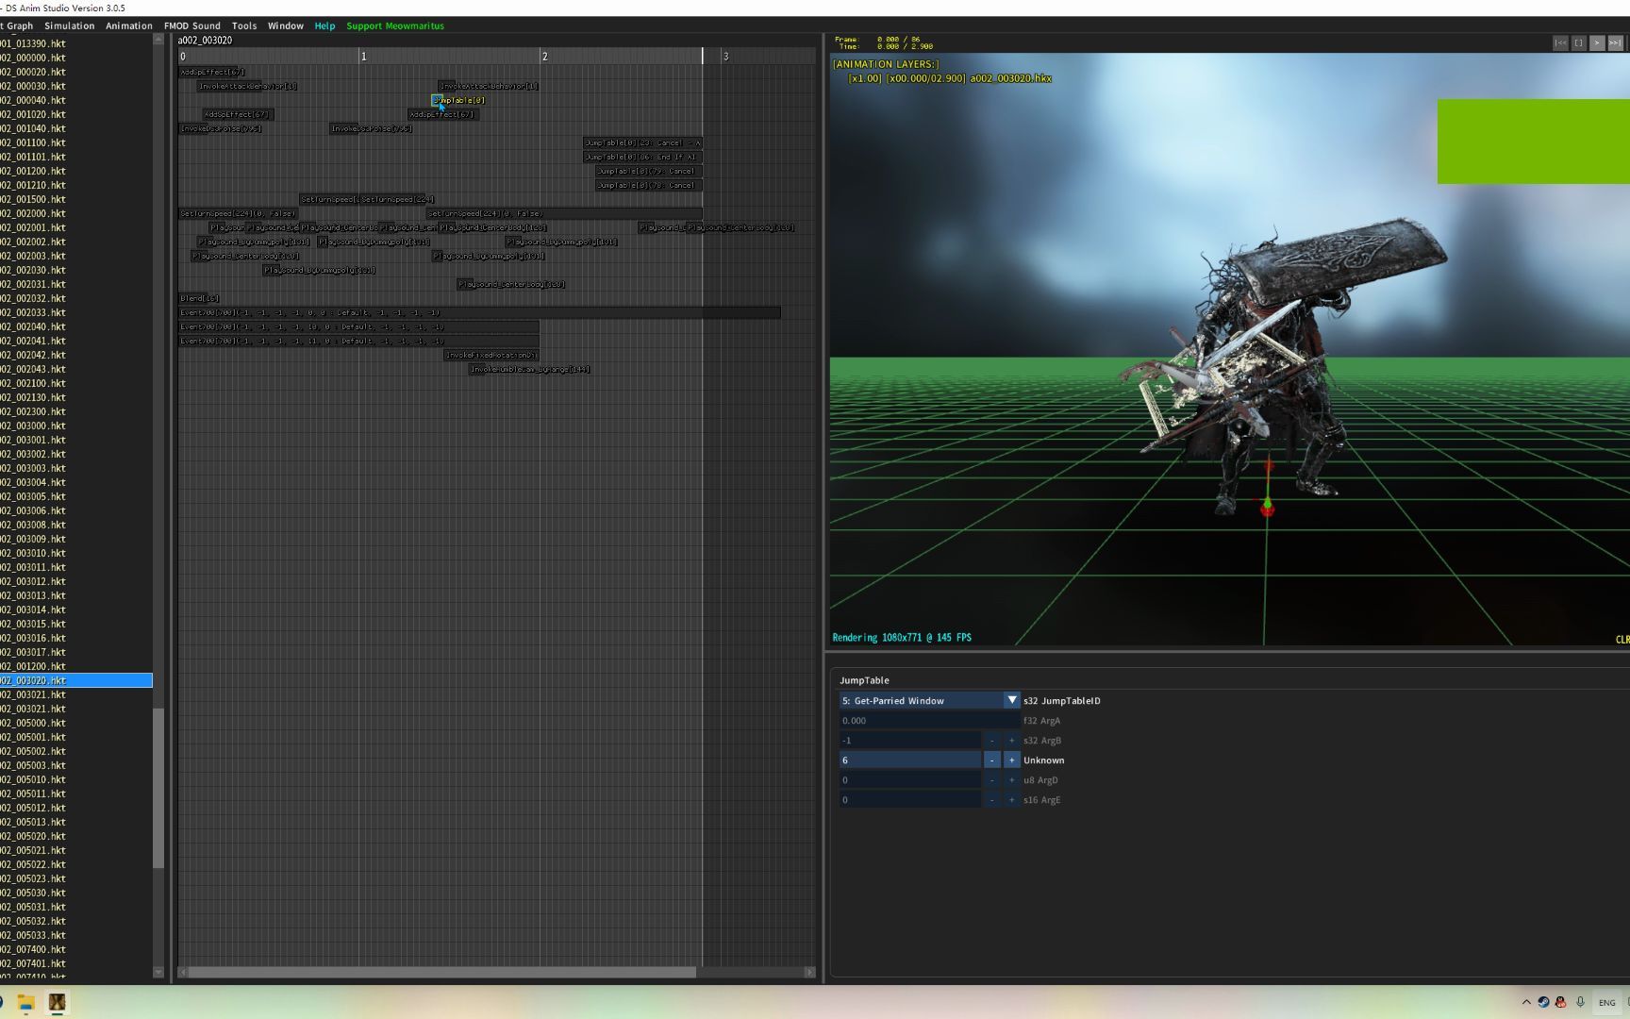This screenshot has height=1019, width=1630.
Task: Open File Explorer from the taskbar
Action: coord(26,1002)
